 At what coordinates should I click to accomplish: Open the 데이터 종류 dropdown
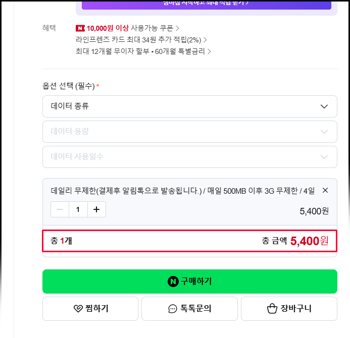pyautogui.click(x=190, y=106)
